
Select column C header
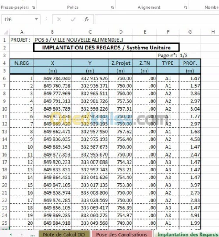(x=90, y=32)
